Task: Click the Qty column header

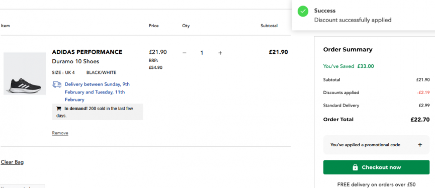Action: coord(186,26)
